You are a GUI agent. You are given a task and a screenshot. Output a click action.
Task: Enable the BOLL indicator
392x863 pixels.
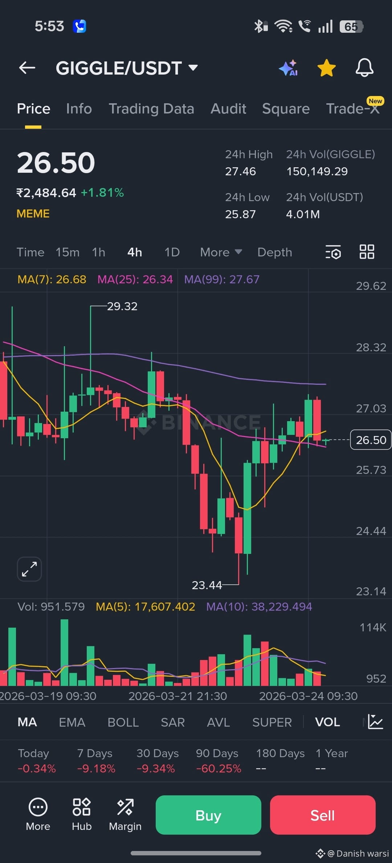pyautogui.click(x=123, y=722)
